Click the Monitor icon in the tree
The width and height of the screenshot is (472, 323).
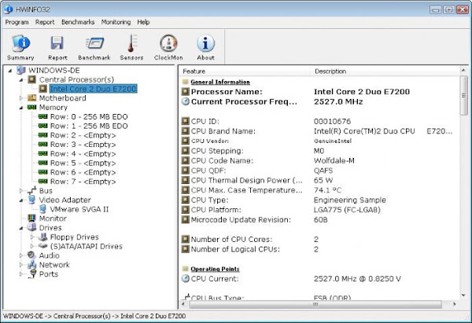(x=31, y=218)
